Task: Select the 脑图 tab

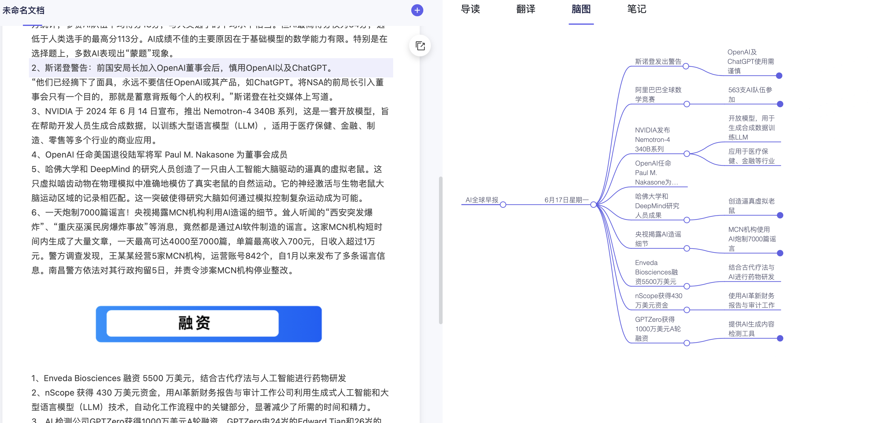Action: click(581, 9)
